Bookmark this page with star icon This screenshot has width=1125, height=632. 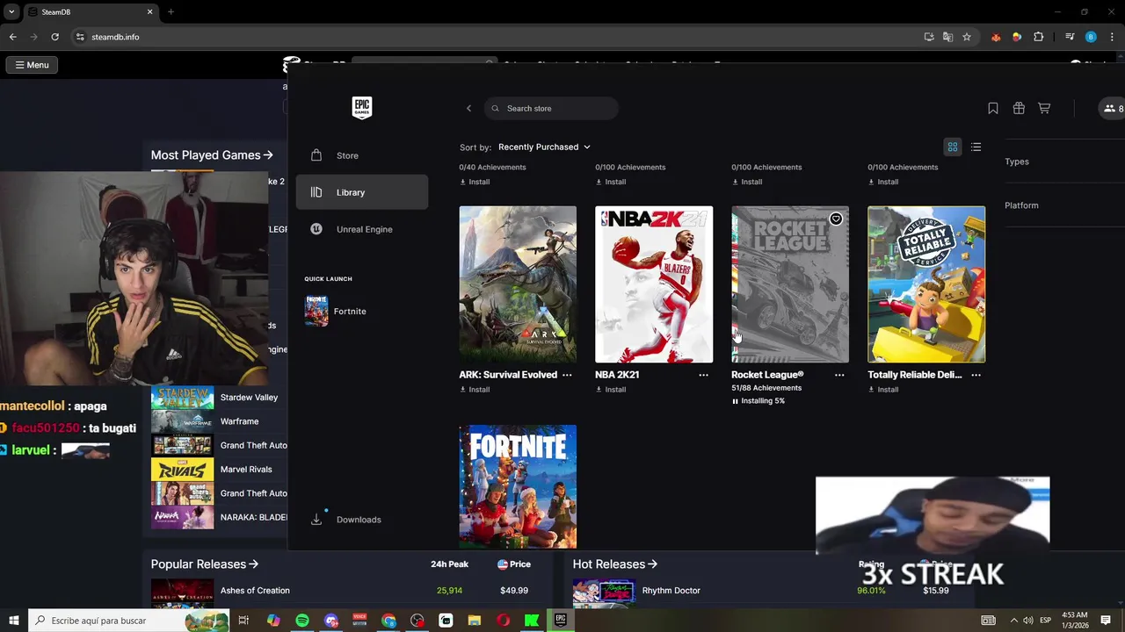(x=967, y=37)
